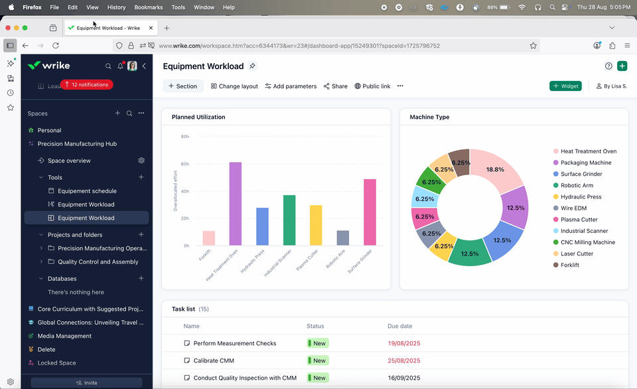This screenshot has height=389, width=637.
Task: Expand the Quality Control and Assembly folder
Action: coord(41,262)
